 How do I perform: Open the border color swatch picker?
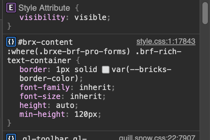(106, 70)
